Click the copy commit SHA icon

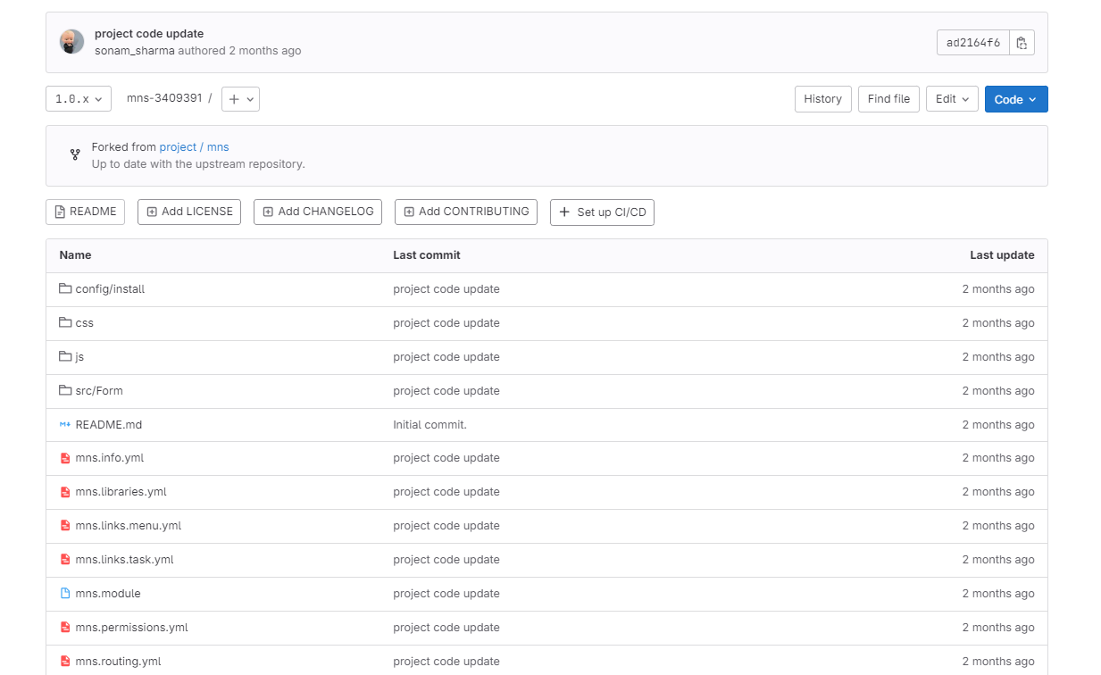(x=1022, y=43)
